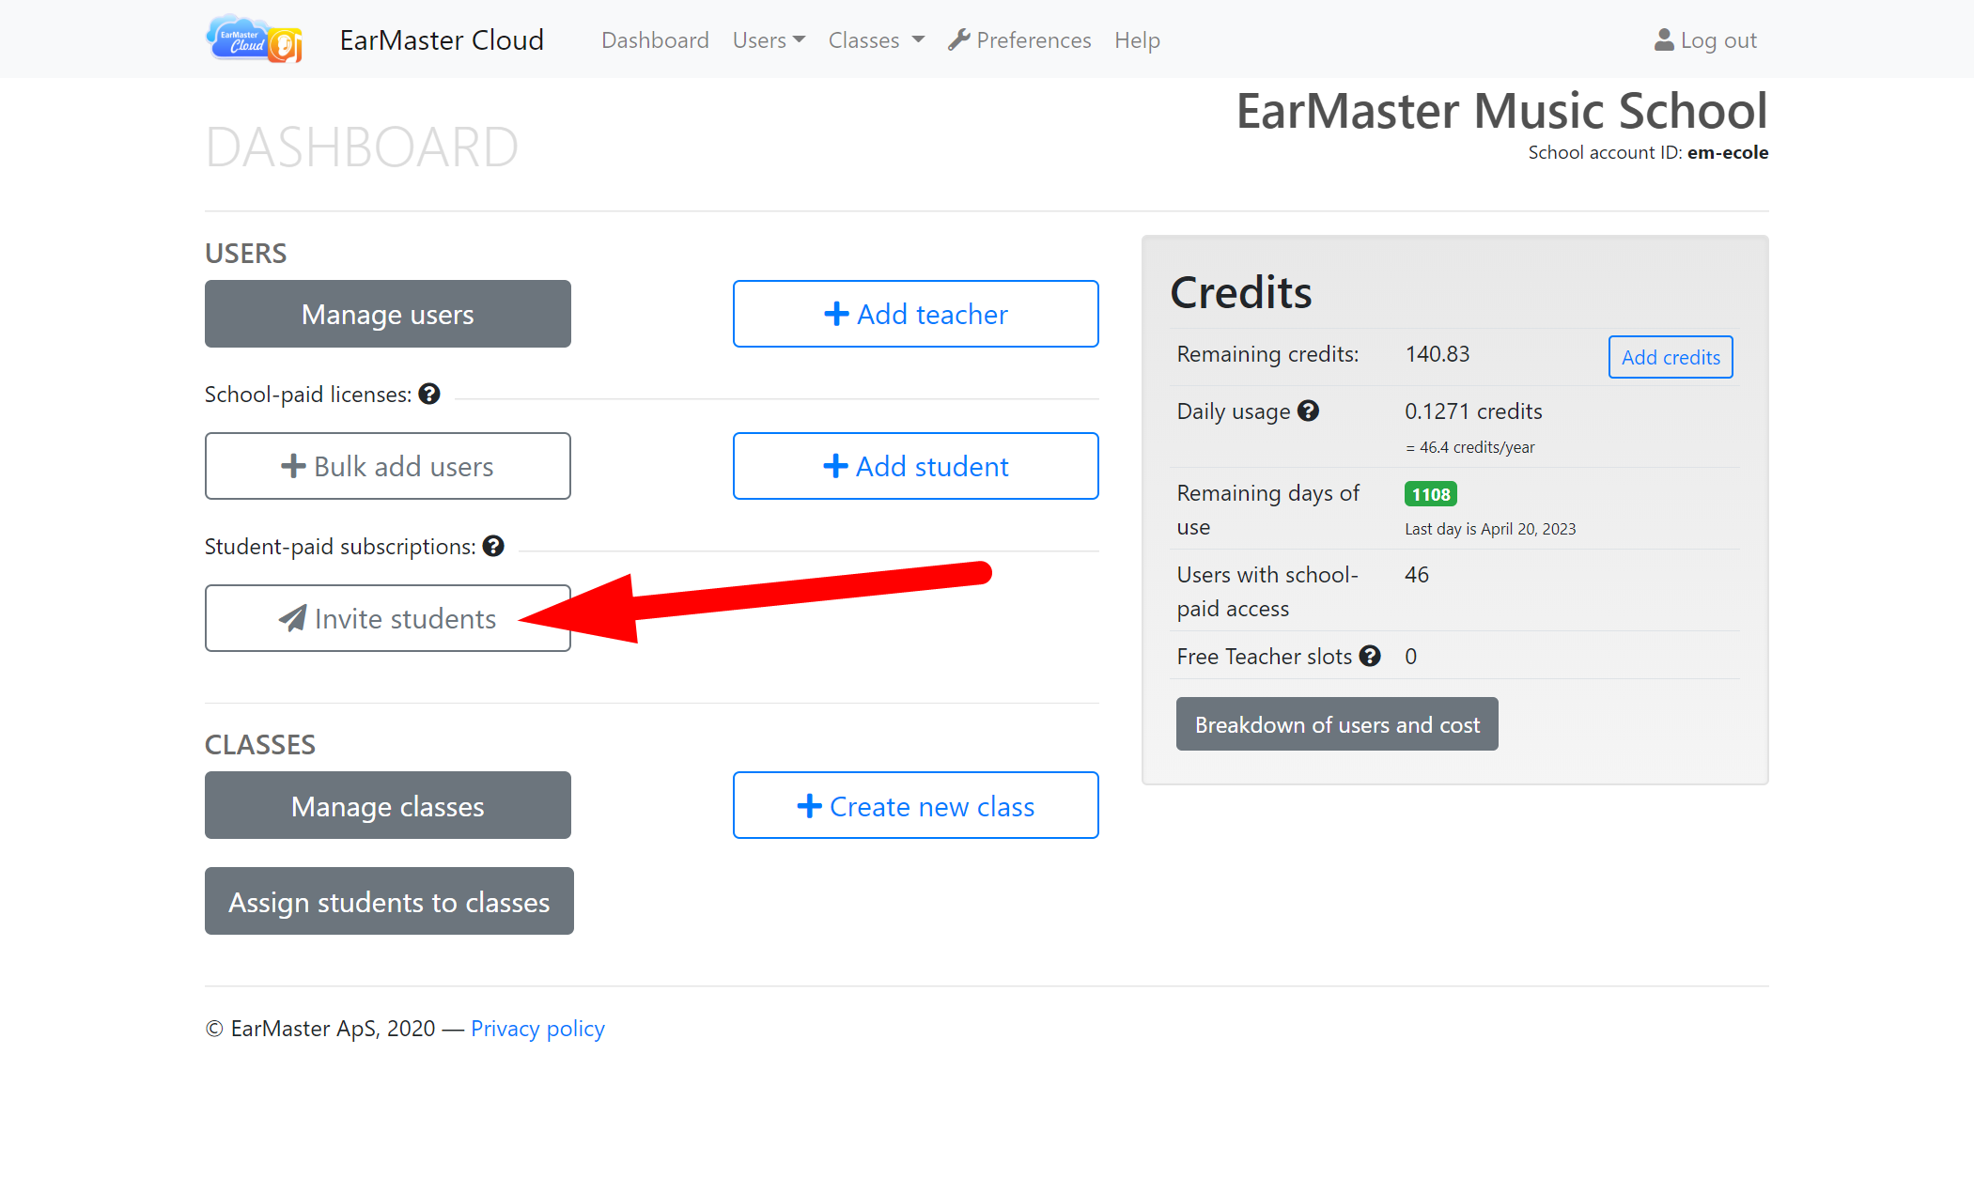Click help icon beside Student-paid subscriptions
Image resolution: width=1974 pixels, height=1194 pixels.
pos(493,547)
